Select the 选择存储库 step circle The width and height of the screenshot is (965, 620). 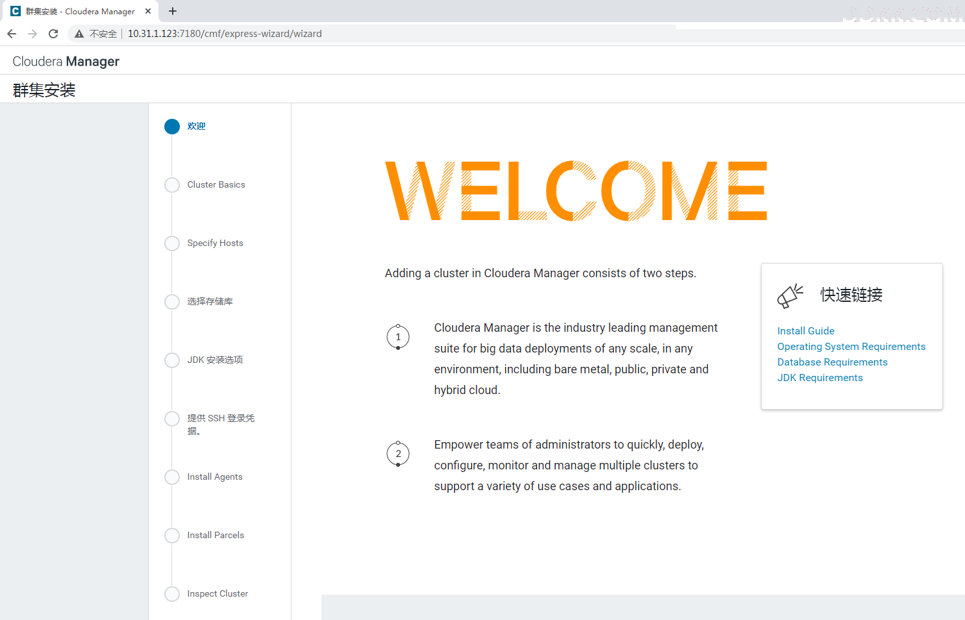click(x=172, y=302)
